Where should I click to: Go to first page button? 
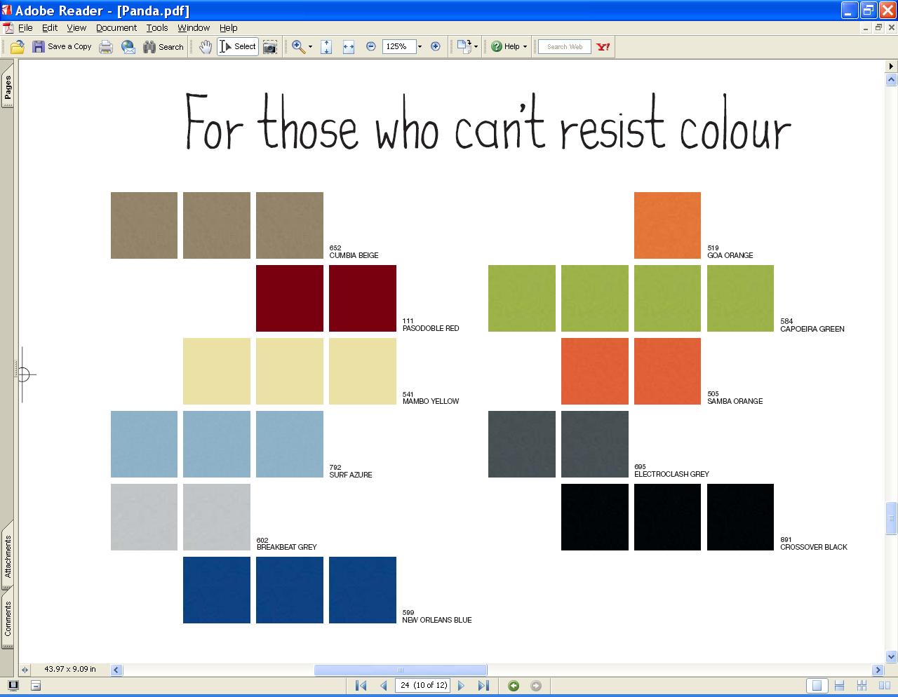361,686
